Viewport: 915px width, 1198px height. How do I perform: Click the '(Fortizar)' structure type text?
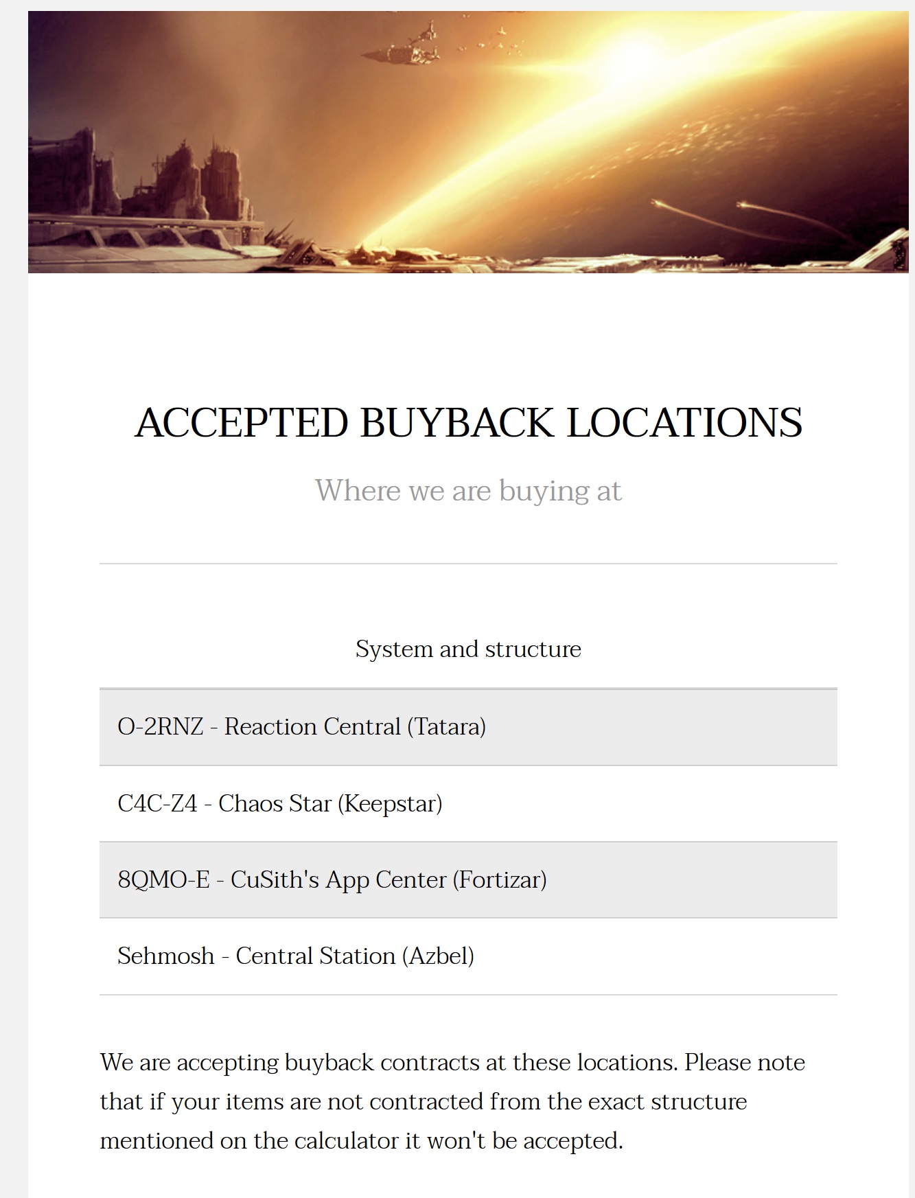[500, 880]
